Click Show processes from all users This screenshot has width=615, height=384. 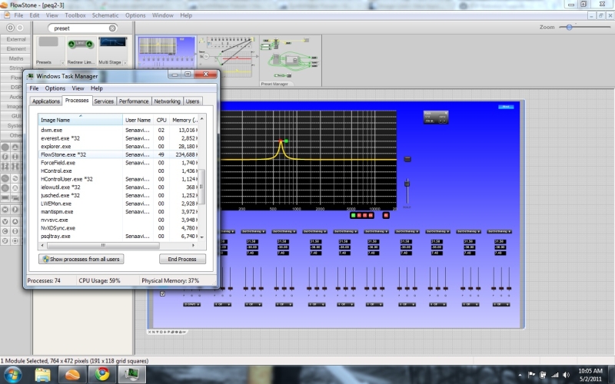(81, 259)
